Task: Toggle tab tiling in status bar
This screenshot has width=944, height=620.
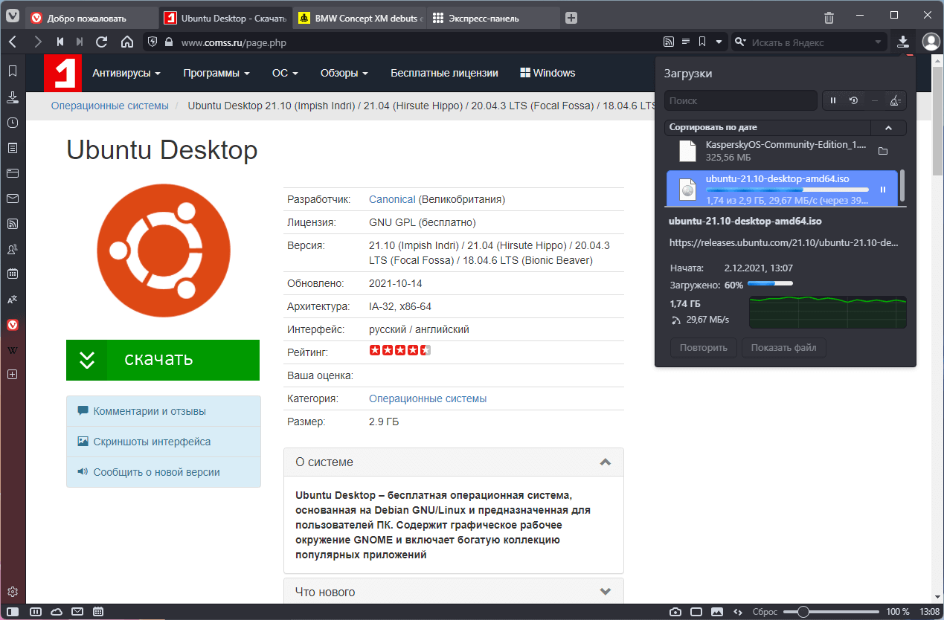Action: point(696,612)
